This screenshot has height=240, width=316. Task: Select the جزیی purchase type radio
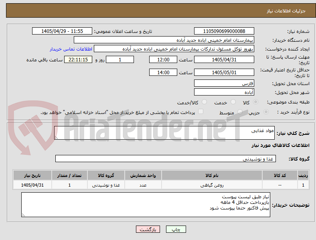pos(266,112)
